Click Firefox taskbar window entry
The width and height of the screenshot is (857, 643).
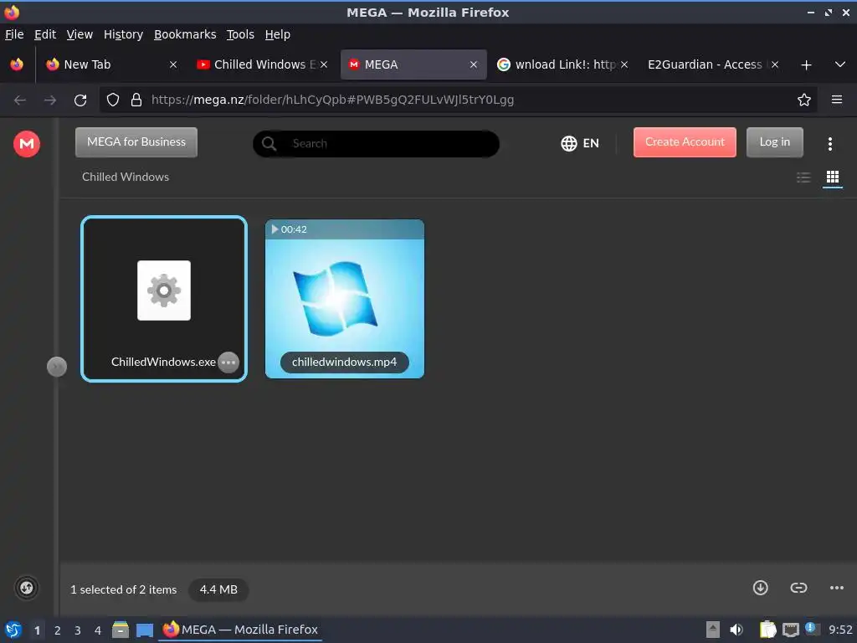pyautogui.click(x=240, y=630)
